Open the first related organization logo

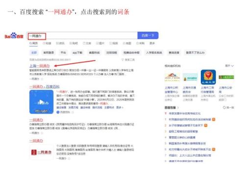tap(172, 77)
